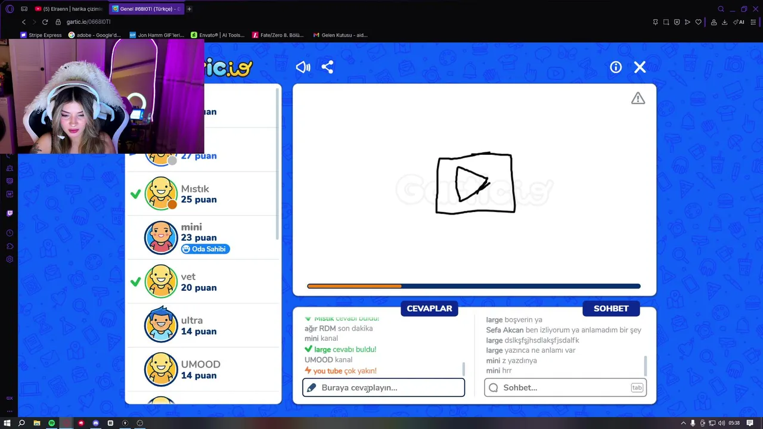
Task: Select the Gartic Genel browser tab
Action: [146, 9]
